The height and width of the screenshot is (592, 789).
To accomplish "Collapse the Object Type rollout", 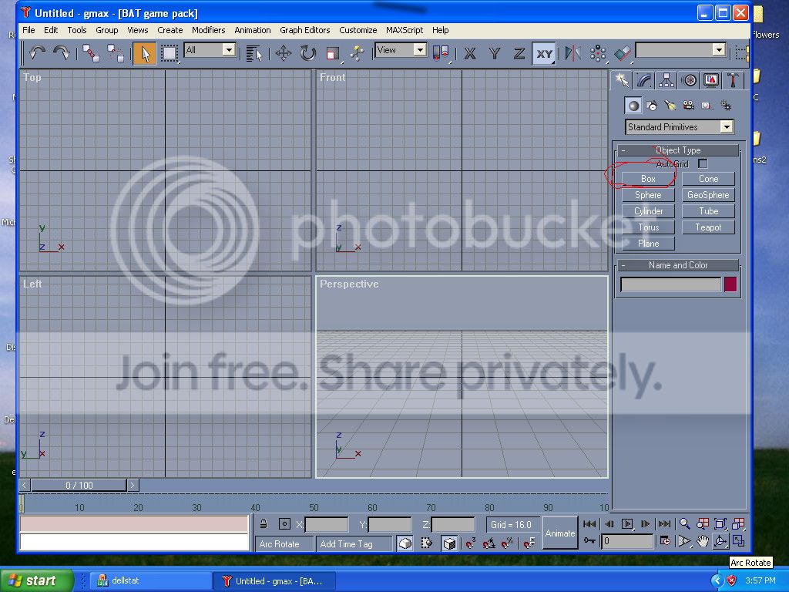I will [678, 150].
